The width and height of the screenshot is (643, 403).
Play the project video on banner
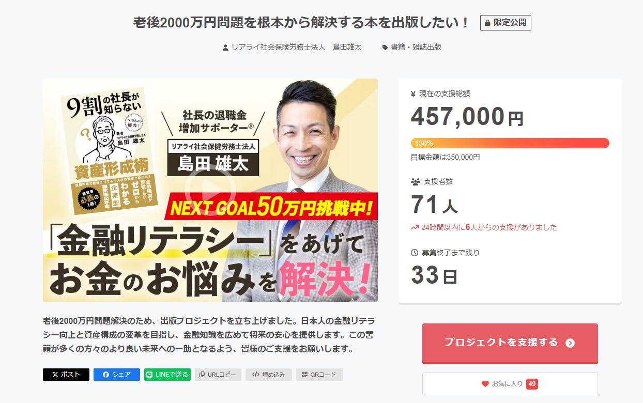point(210,190)
